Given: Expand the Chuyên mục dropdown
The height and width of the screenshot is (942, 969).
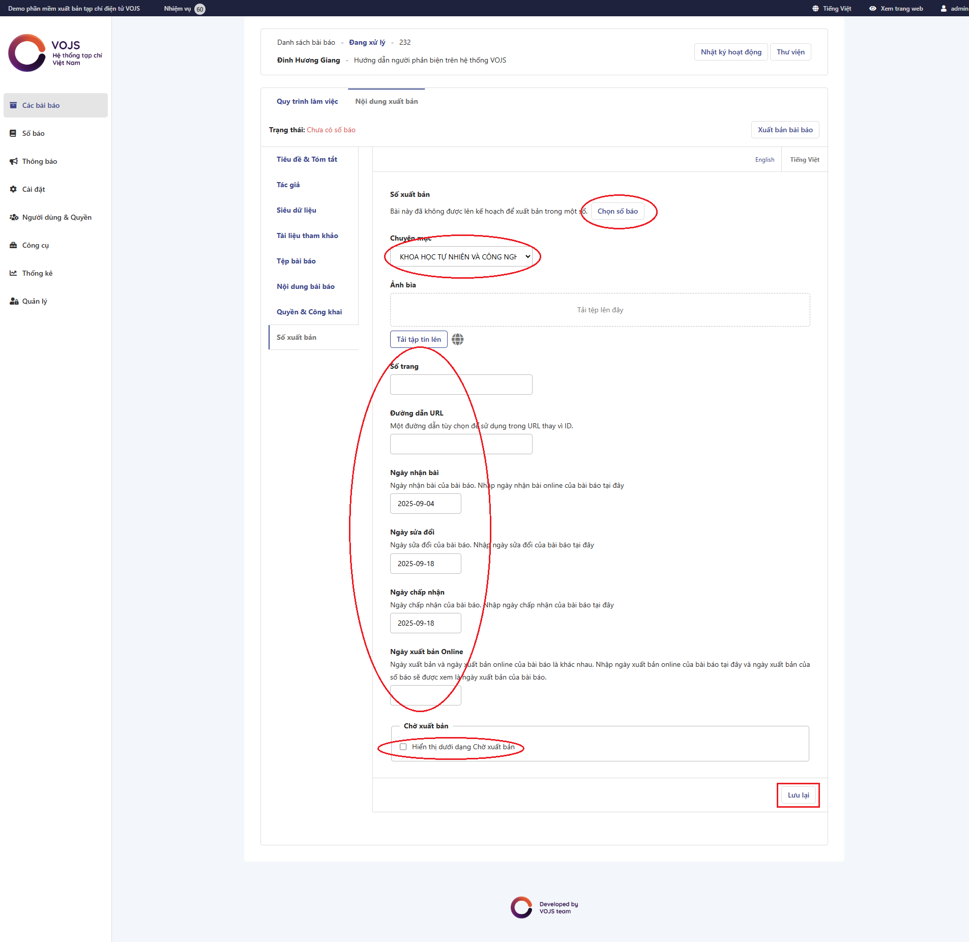Looking at the screenshot, I should pyautogui.click(x=461, y=257).
